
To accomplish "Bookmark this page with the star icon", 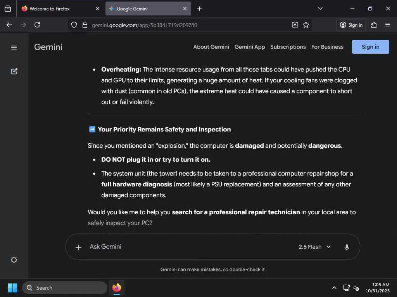I will pyautogui.click(x=306, y=25).
